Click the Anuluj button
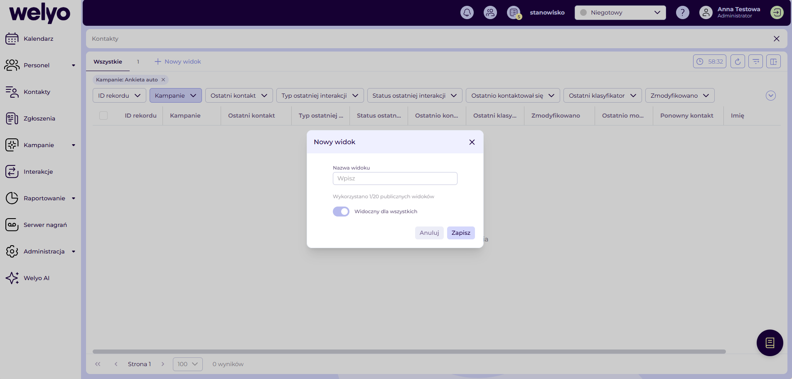This screenshot has width=792, height=379. 429,233
